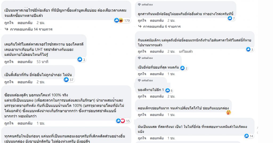This screenshot has height=143, width=273.
Task: Click the care emoji reaction on the box-milk comment
Action: tap(228, 113)
